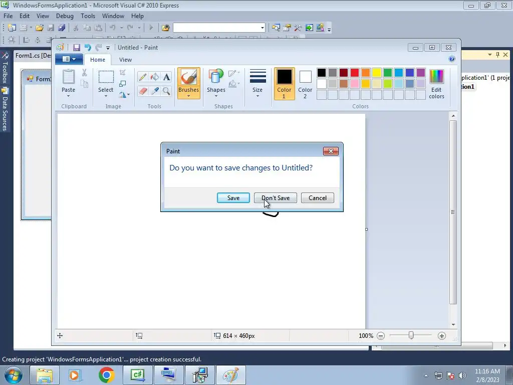
Task: Pick the green color swatch
Action: [388, 73]
